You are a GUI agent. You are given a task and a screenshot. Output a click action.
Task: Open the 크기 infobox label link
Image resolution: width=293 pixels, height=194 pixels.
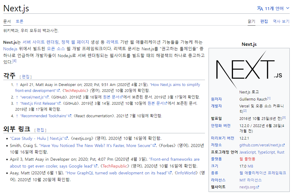[215, 166]
